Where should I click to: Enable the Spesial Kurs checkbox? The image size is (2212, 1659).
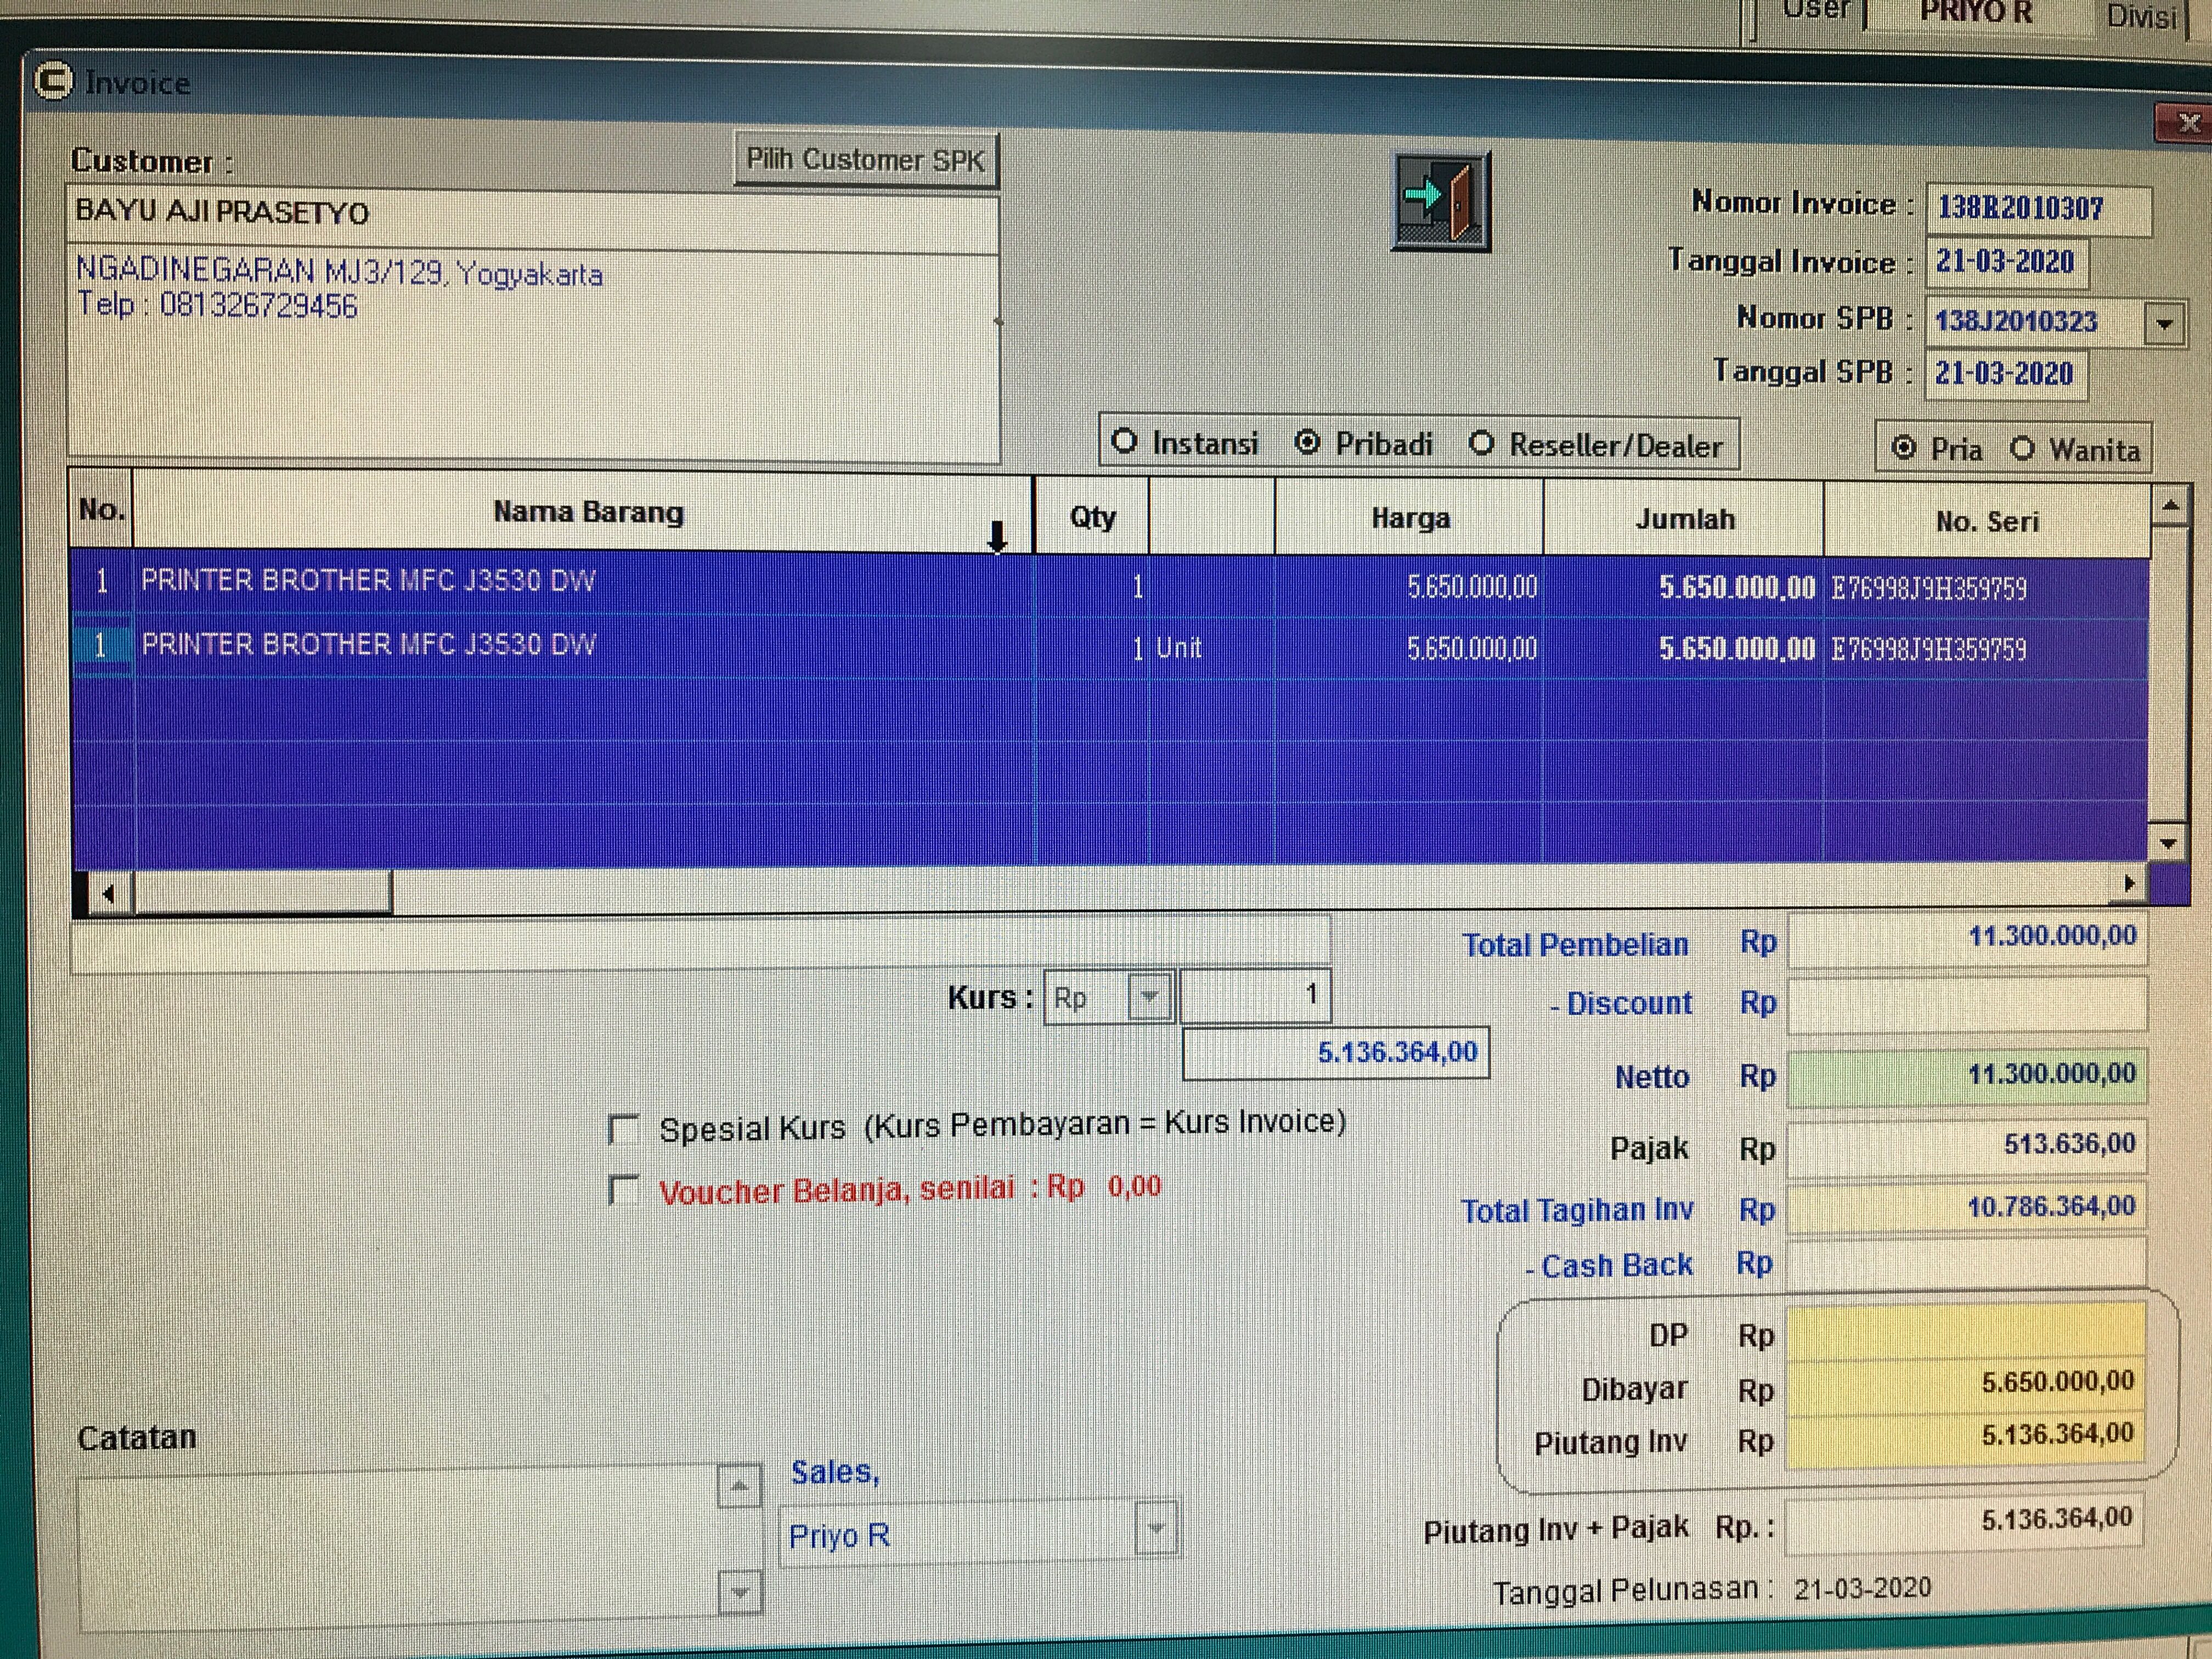(x=624, y=1130)
